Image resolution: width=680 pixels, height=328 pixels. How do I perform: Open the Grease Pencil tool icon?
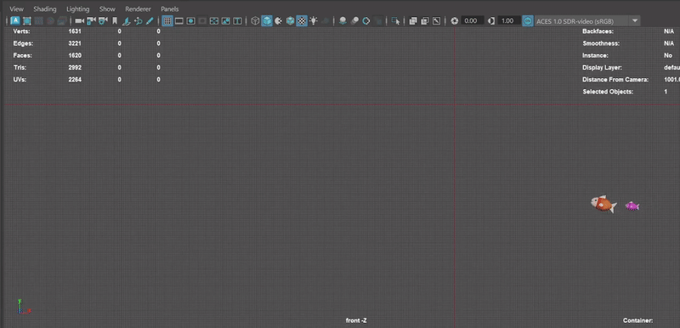click(150, 20)
